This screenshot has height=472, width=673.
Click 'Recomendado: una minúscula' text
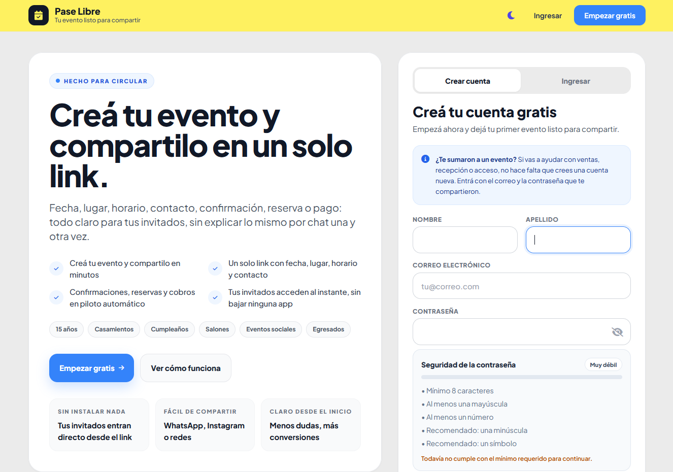[477, 430]
